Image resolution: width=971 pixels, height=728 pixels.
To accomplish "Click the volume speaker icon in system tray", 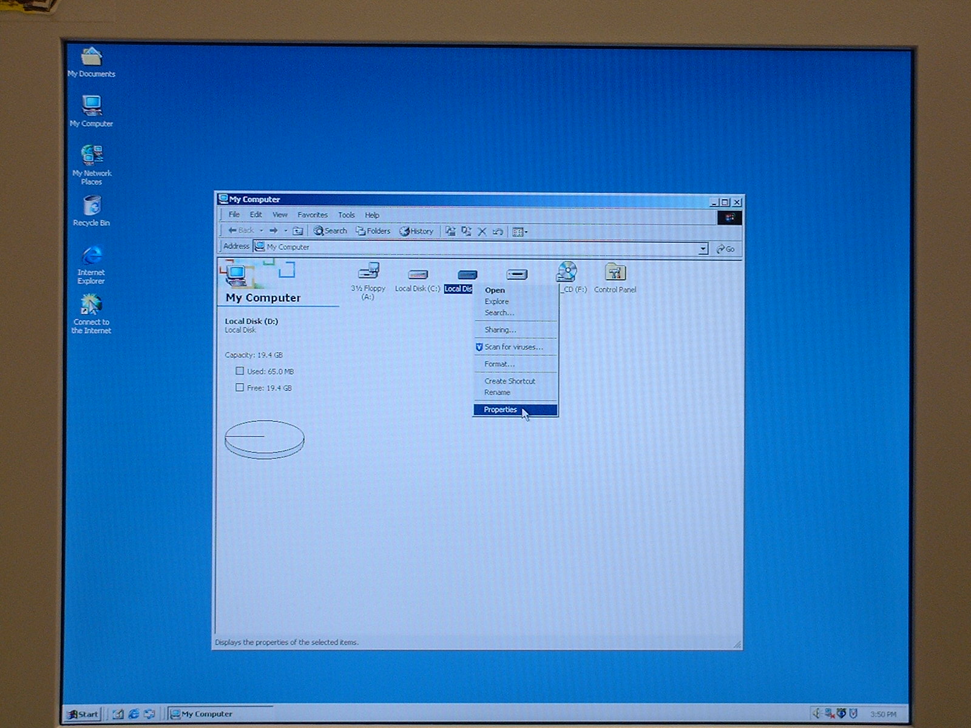I will (817, 713).
